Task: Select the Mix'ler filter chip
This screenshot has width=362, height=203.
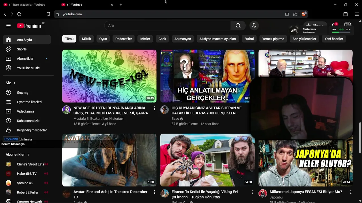Action: [x=145, y=39]
